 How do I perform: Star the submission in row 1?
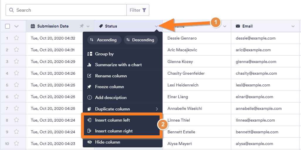16,38
